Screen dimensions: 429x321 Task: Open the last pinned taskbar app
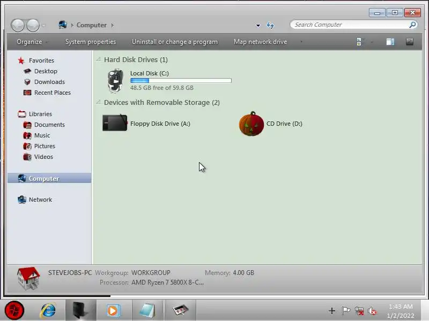click(x=181, y=310)
